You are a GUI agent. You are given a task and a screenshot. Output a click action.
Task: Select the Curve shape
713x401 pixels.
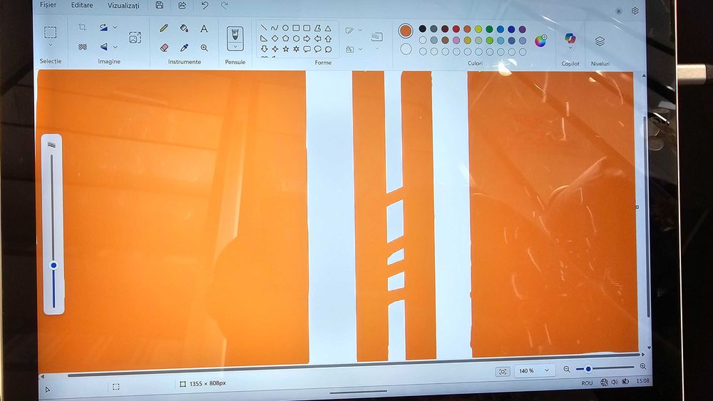(275, 28)
